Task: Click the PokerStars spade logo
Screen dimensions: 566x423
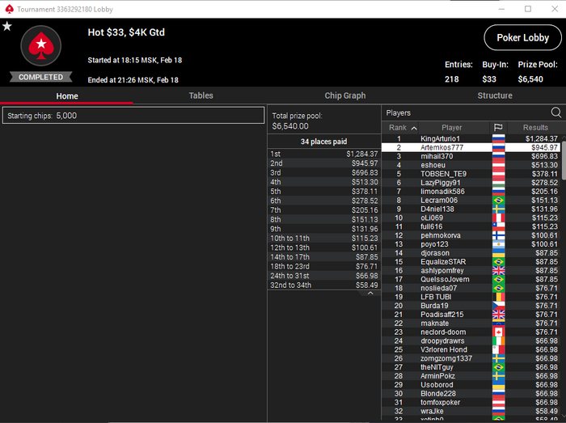Action: (x=40, y=46)
